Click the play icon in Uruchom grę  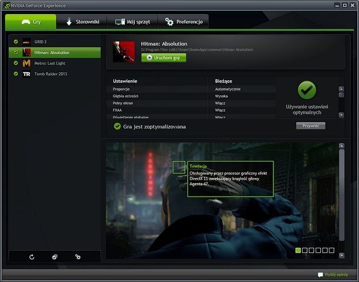[x=149, y=57]
